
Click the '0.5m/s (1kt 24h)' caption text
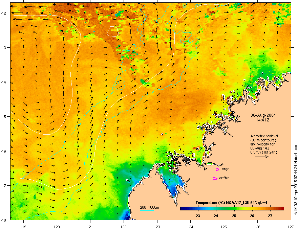coord(263,152)
